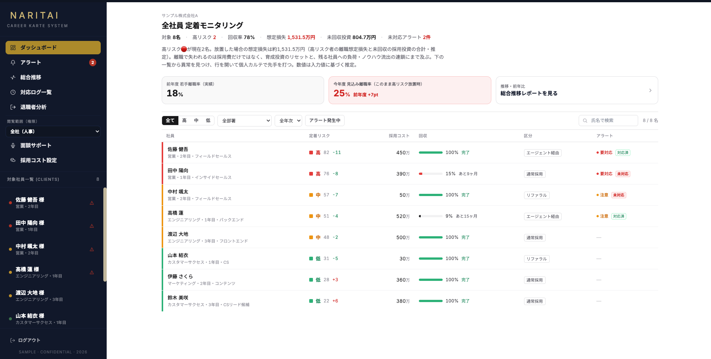Open 山本 結衣 様 in client list

tap(52, 319)
